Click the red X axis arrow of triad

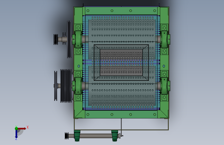tap(22, 128)
